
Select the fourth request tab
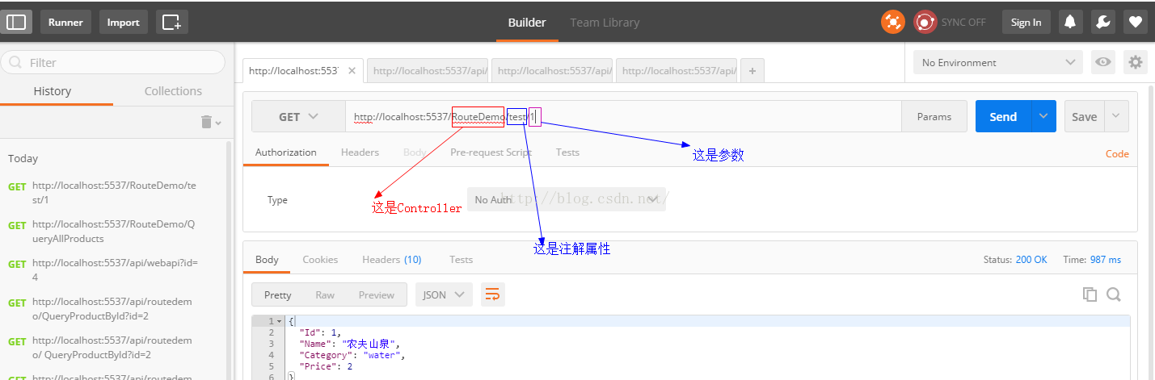(677, 71)
